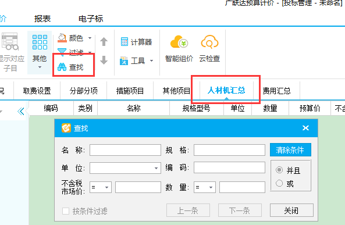The width and height of the screenshot is (345, 225).
Task: Focus the 编码 input field
Action: click(229, 167)
